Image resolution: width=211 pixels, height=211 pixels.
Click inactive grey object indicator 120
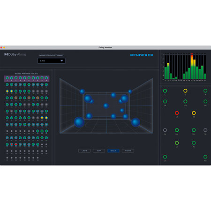[46, 151]
